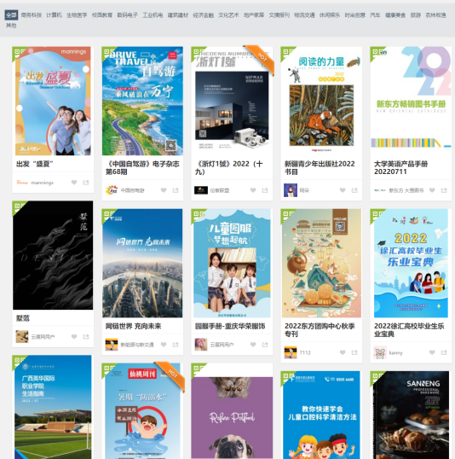Share the 中国自驾游 电子杂志 publication
455x459 pixels.
(176, 190)
